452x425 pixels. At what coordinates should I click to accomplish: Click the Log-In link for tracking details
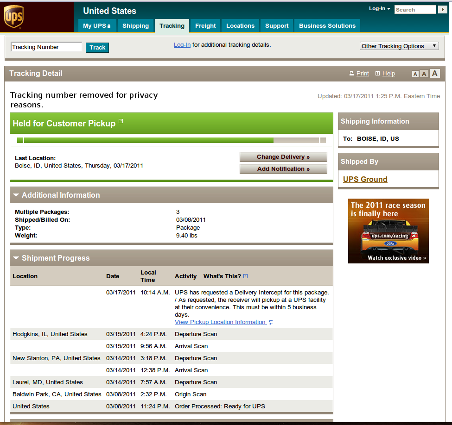pyautogui.click(x=182, y=45)
